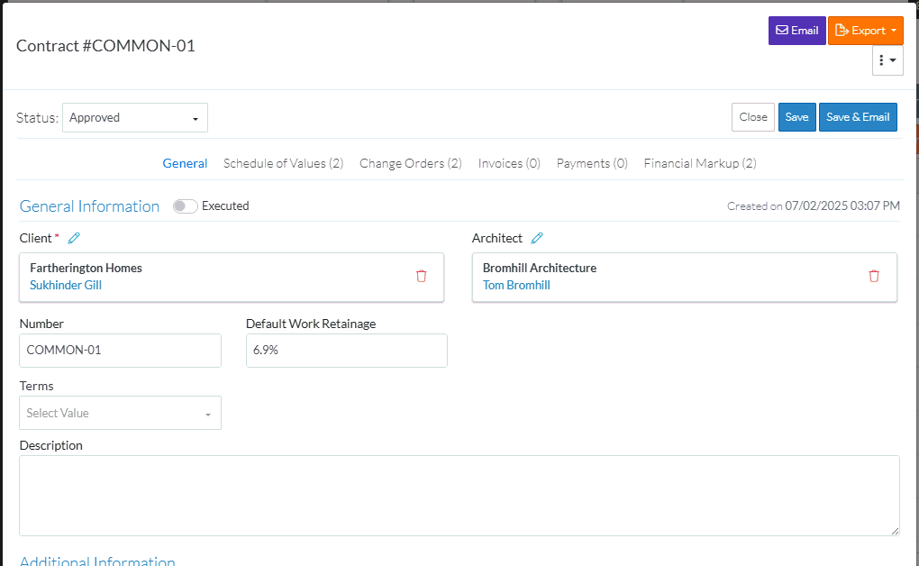Toggle the Executed switch
This screenshot has width=919, height=566.
click(x=186, y=206)
